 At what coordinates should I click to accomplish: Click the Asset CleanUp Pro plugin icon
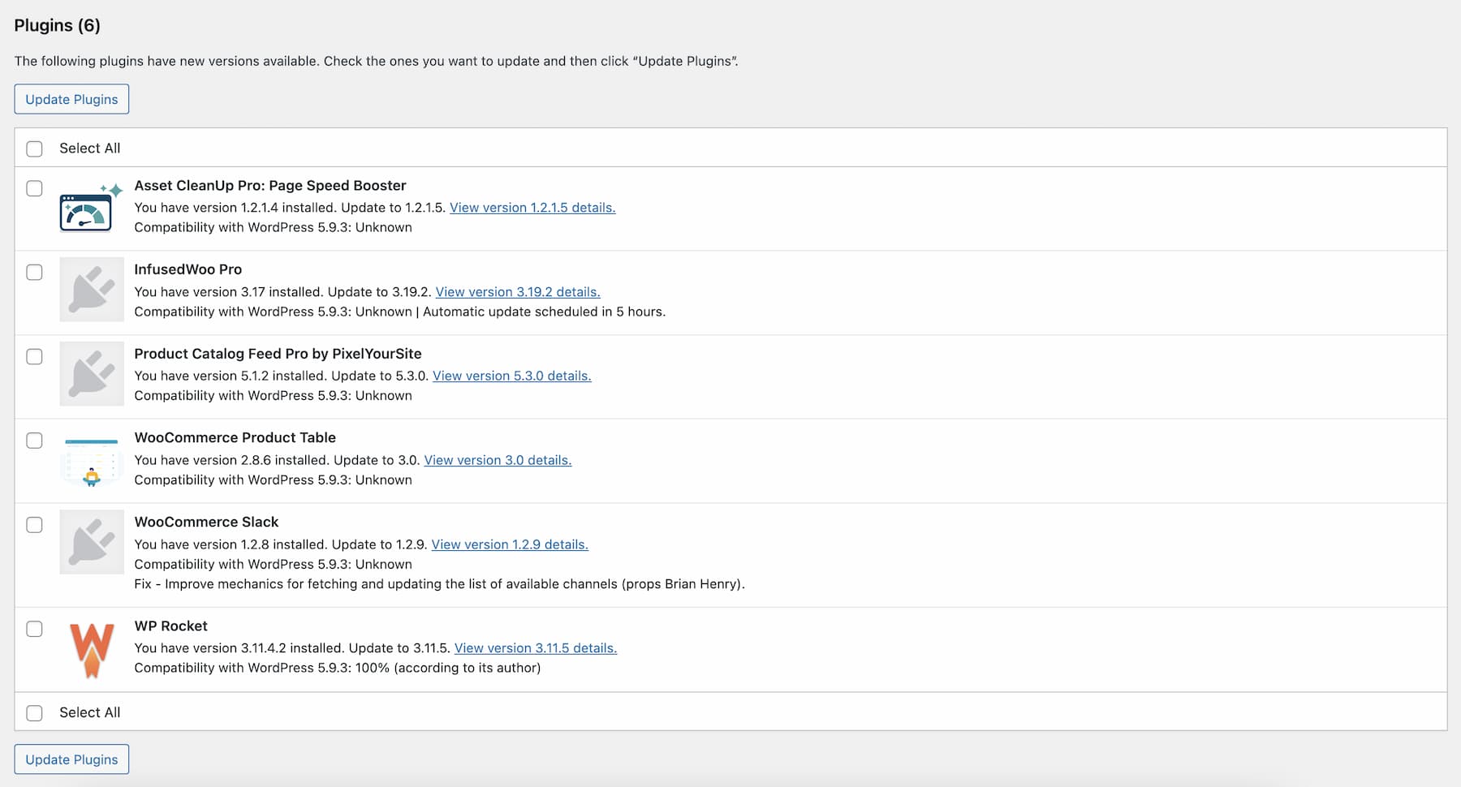[91, 209]
